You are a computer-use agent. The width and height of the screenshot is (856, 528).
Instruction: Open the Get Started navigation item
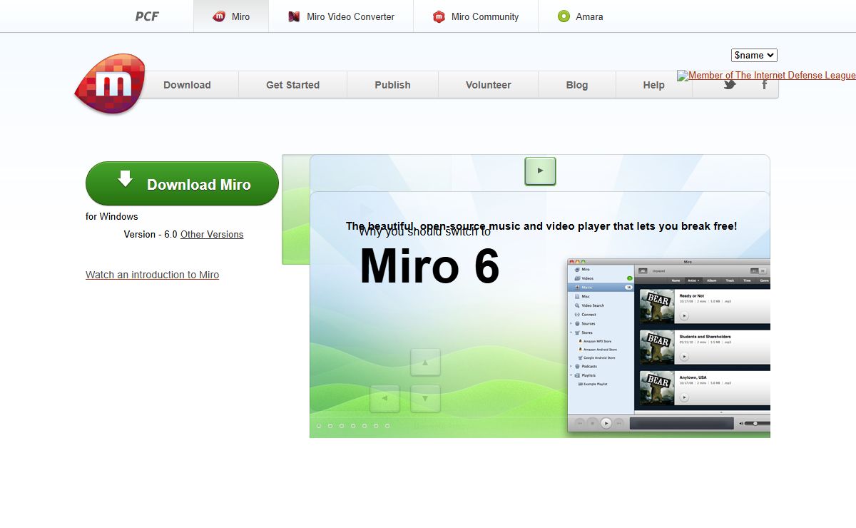[x=292, y=85]
